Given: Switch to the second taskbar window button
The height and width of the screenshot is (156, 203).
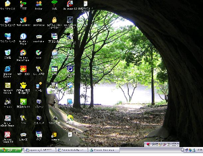Looking at the screenshot, I should (70, 150).
